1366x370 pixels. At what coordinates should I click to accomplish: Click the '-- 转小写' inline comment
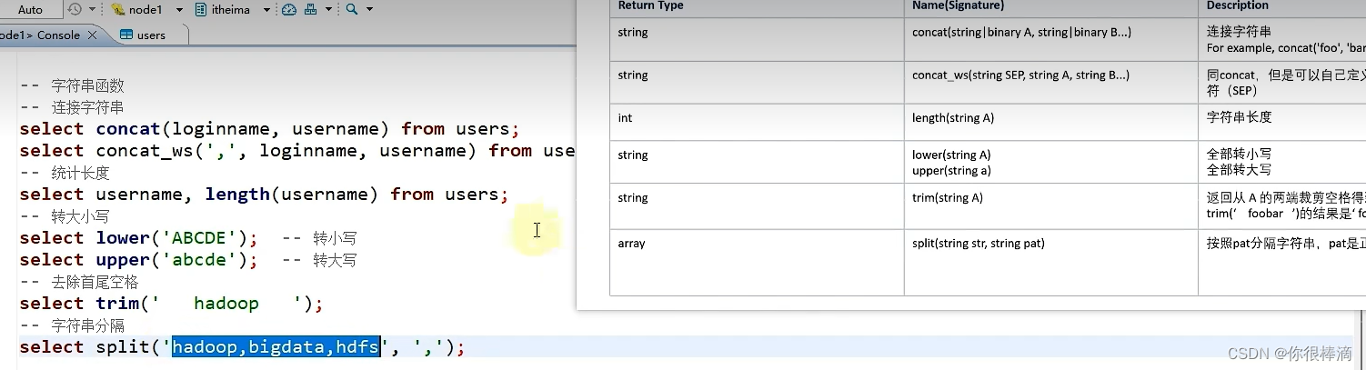pos(319,238)
